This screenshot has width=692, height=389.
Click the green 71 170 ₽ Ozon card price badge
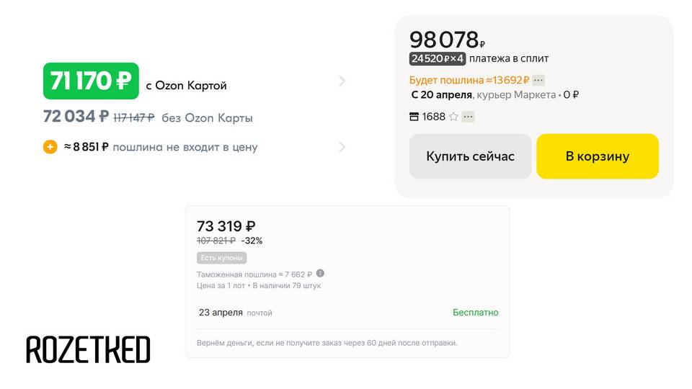[x=91, y=81]
